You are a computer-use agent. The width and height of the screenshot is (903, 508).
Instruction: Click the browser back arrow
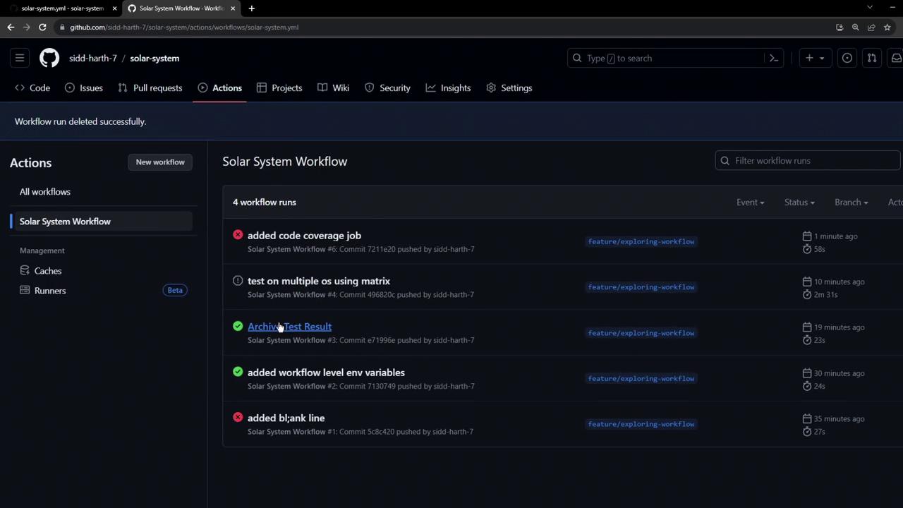[x=11, y=27]
